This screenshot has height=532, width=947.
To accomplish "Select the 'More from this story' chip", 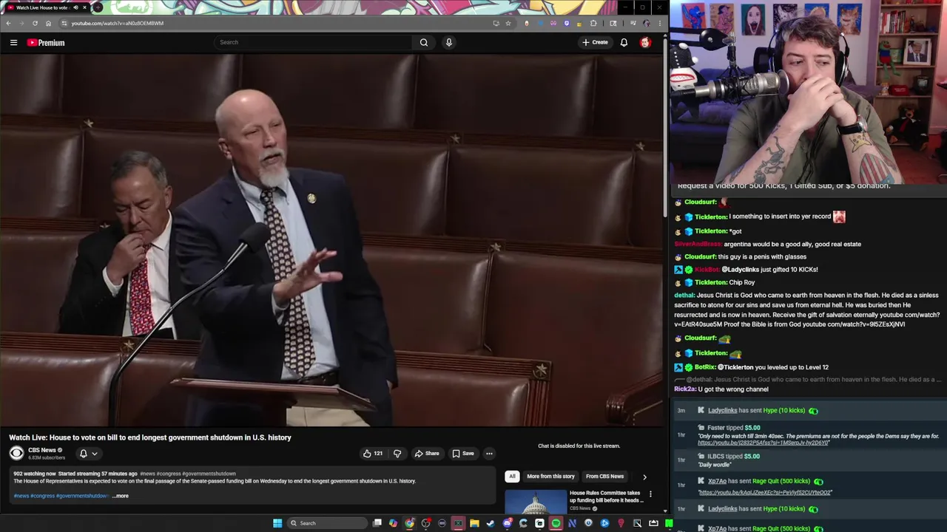I will point(550,477).
